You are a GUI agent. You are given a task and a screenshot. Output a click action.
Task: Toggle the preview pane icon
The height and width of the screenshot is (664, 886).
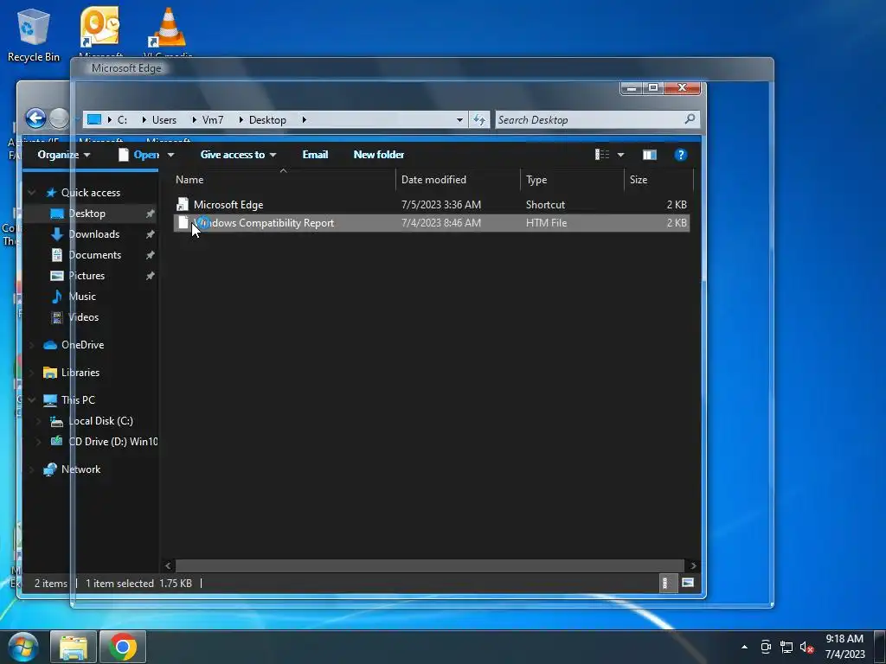tap(649, 155)
